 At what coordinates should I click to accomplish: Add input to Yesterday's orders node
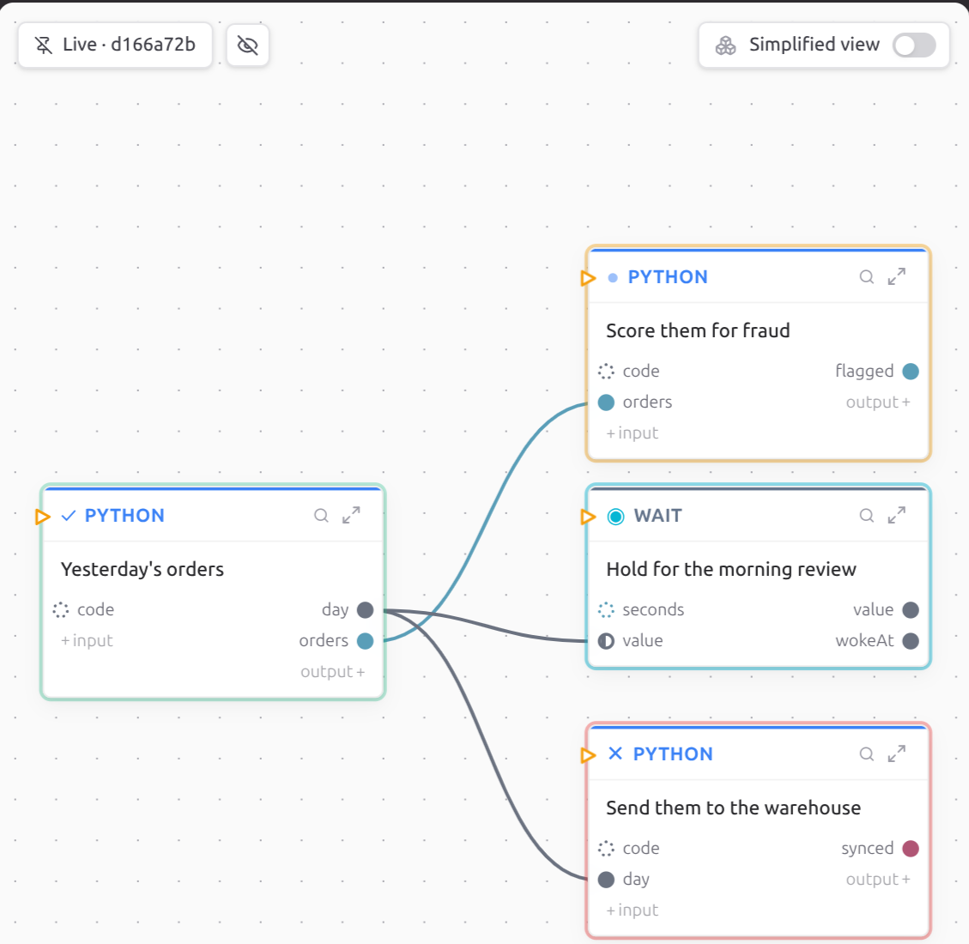87,641
